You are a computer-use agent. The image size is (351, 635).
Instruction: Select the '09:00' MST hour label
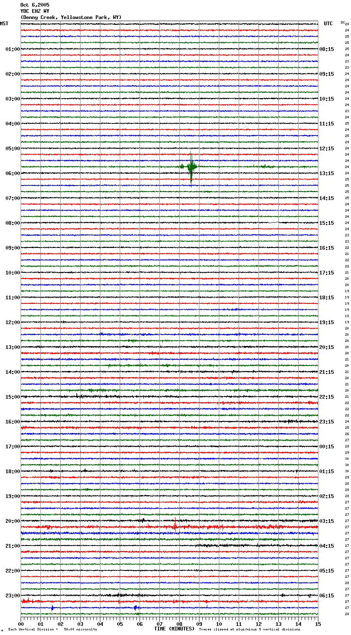13,248
